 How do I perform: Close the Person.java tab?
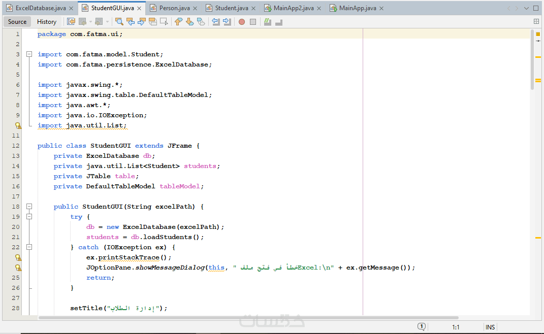195,8
